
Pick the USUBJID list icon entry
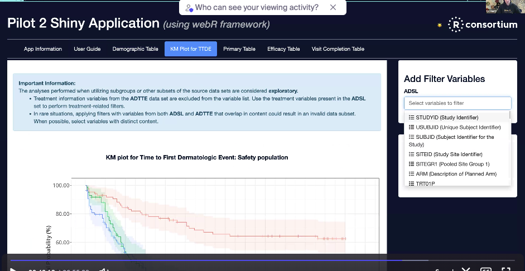pos(411,128)
